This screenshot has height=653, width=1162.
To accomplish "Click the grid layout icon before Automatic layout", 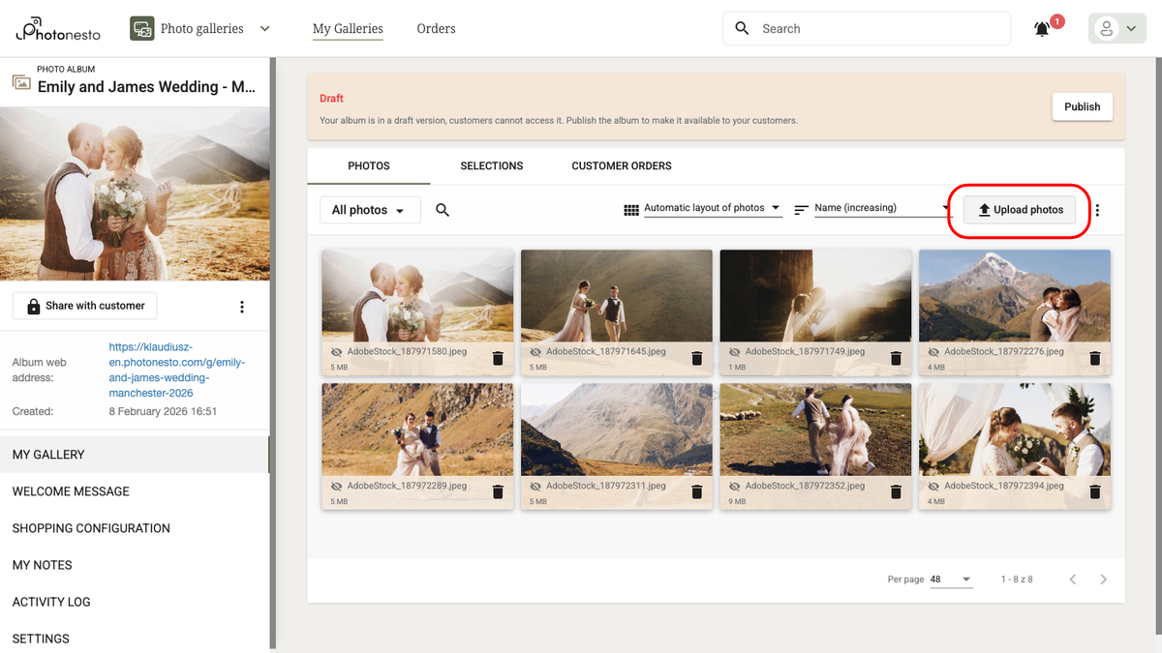I will point(630,207).
